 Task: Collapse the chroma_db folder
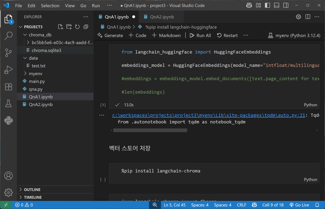[25, 35]
